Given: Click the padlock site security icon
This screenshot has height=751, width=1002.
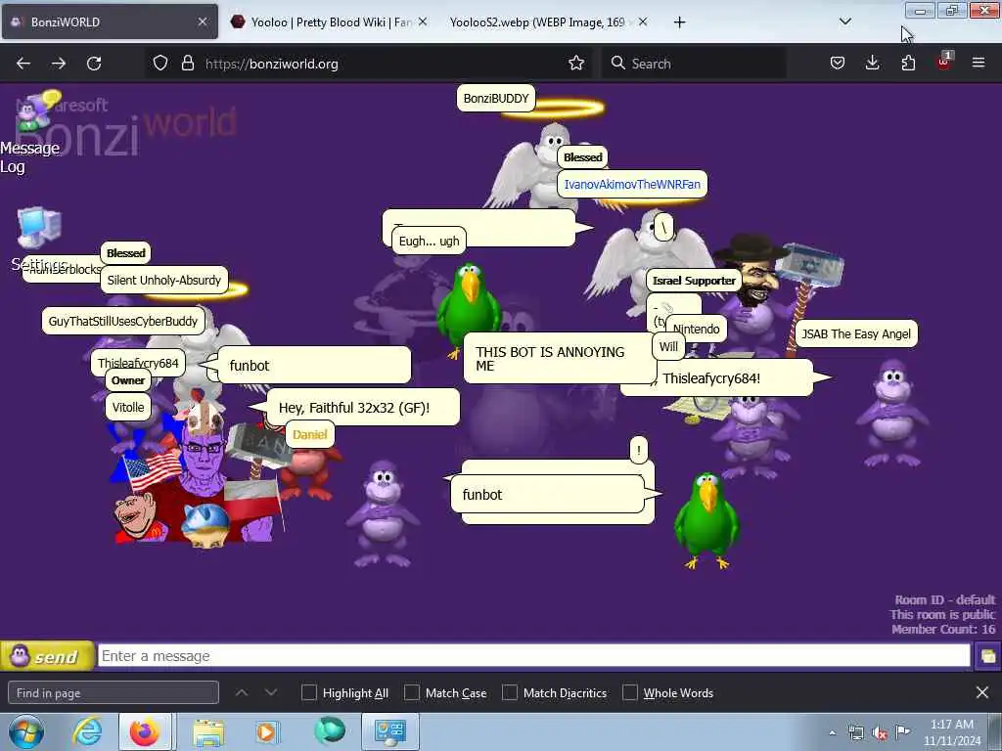Looking at the screenshot, I should pos(187,64).
